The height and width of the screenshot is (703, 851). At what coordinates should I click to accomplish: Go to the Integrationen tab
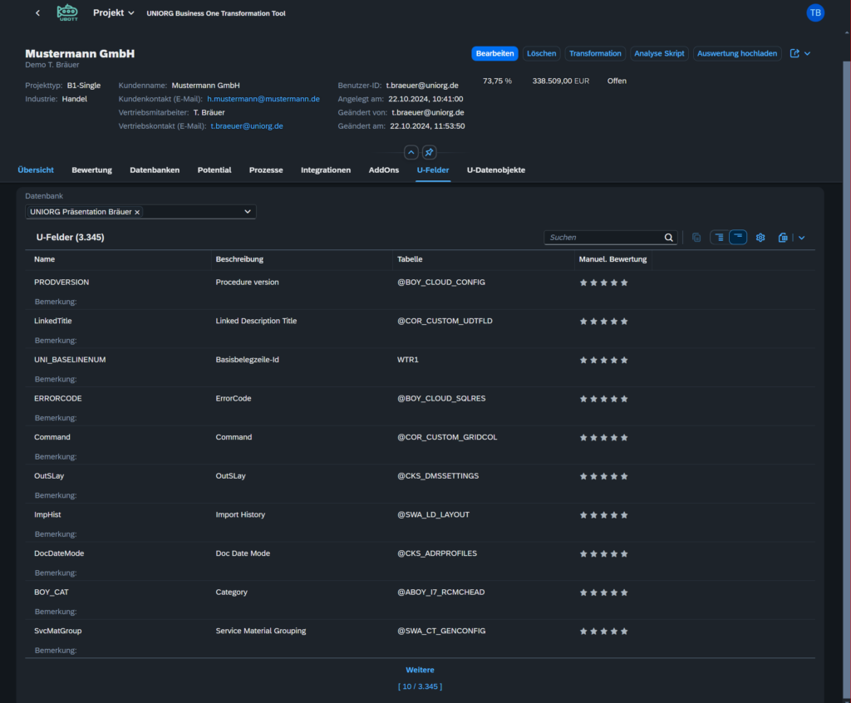[326, 170]
